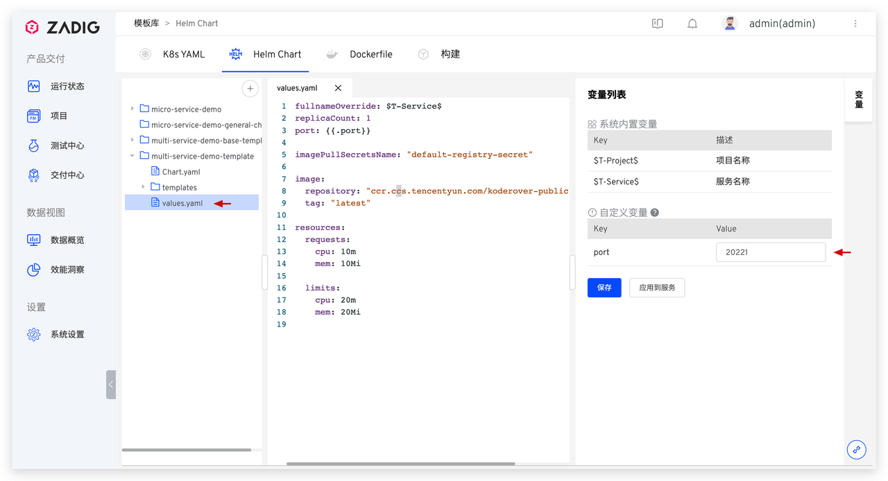Viewport: 888px width, 481px height.
Task: Click the admin avatar picture
Action: click(730, 24)
